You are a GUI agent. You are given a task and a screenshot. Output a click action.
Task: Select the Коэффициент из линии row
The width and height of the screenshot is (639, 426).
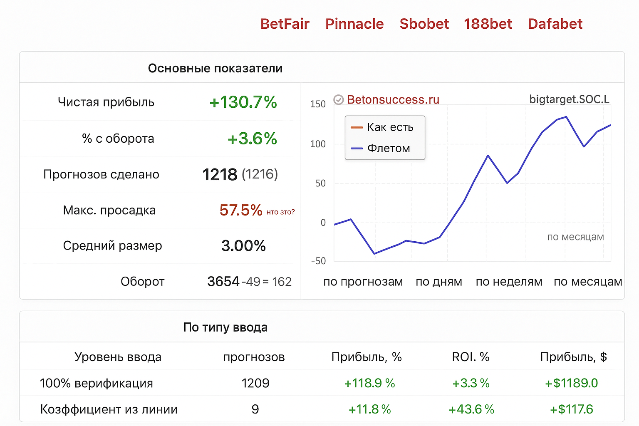(x=109, y=409)
